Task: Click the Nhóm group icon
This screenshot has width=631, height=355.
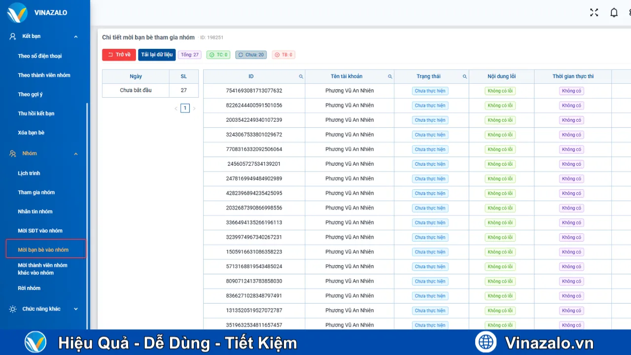Action: pos(13,154)
